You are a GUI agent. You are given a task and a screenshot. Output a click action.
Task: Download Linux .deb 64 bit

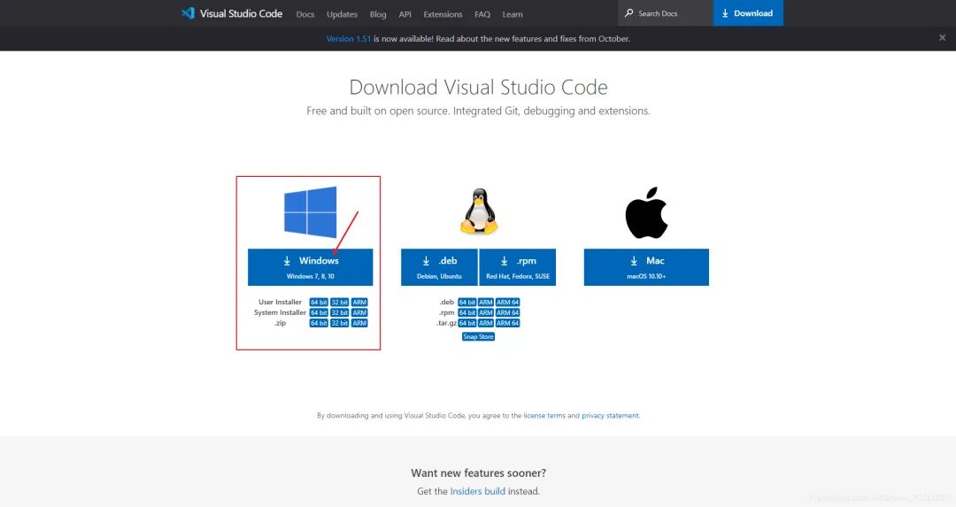pyautogui.click(x=467, y=303)
